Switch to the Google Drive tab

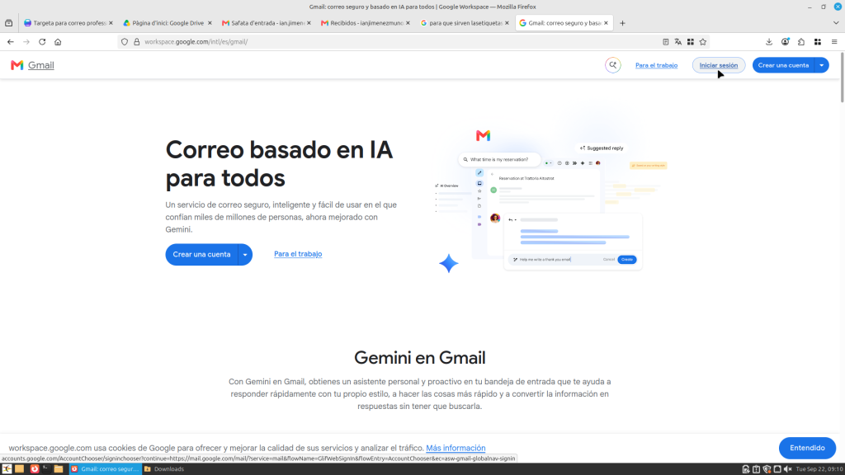[167, 23]
